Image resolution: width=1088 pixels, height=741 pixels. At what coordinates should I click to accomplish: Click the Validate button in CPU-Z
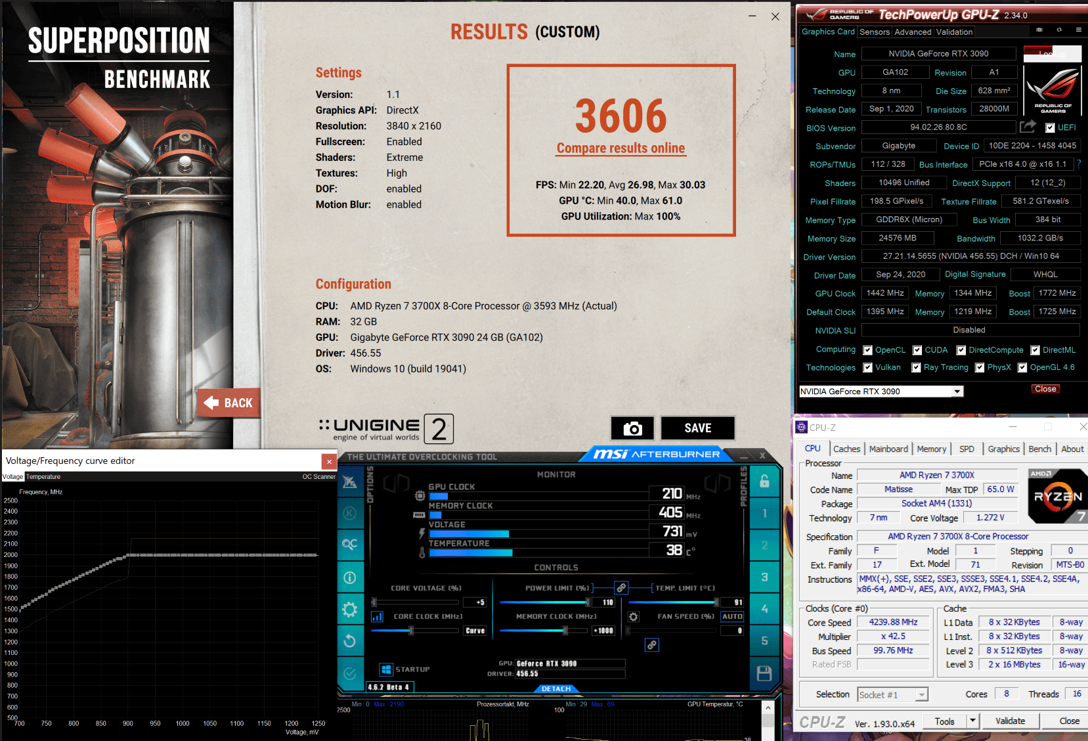coord(1010,721)
